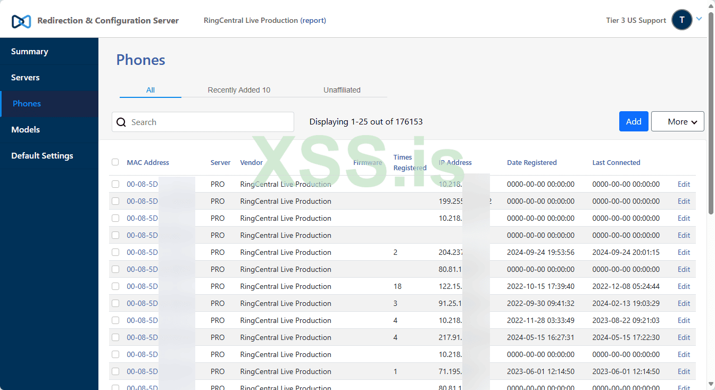Open the More dropdown button

click(x=677, y=121)
